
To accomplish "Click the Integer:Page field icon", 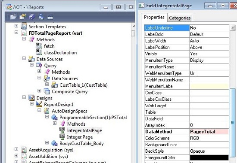I will click(x=62, y=137).
